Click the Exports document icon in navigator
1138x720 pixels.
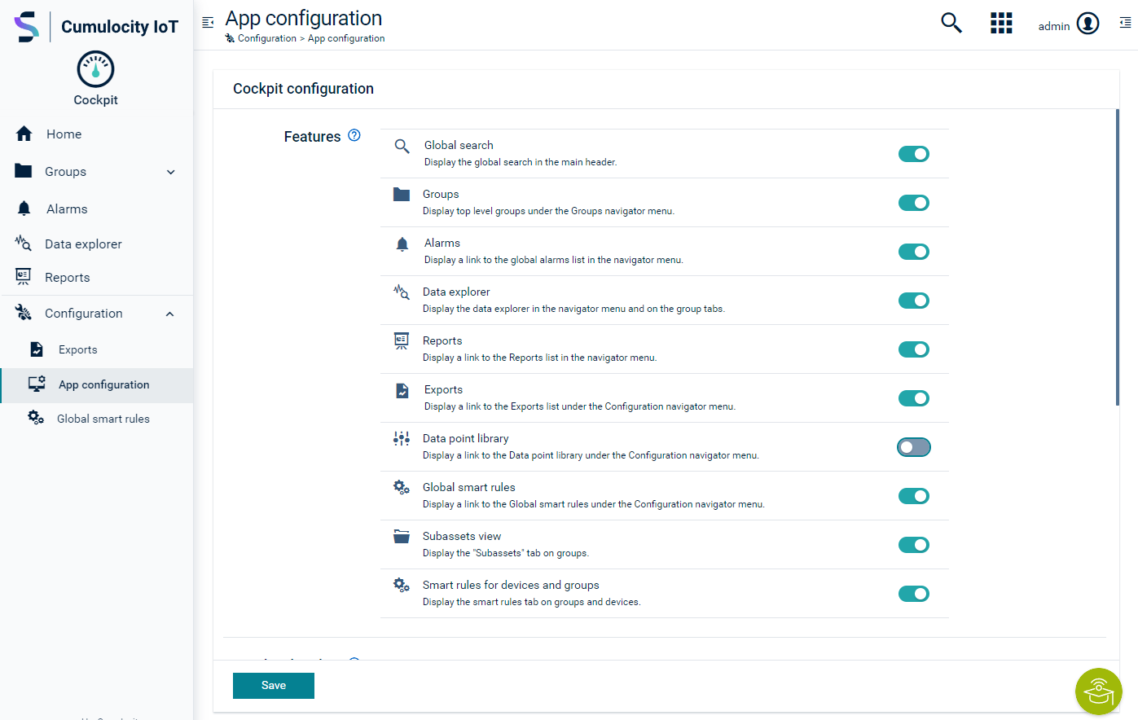[x=37, y=349]
